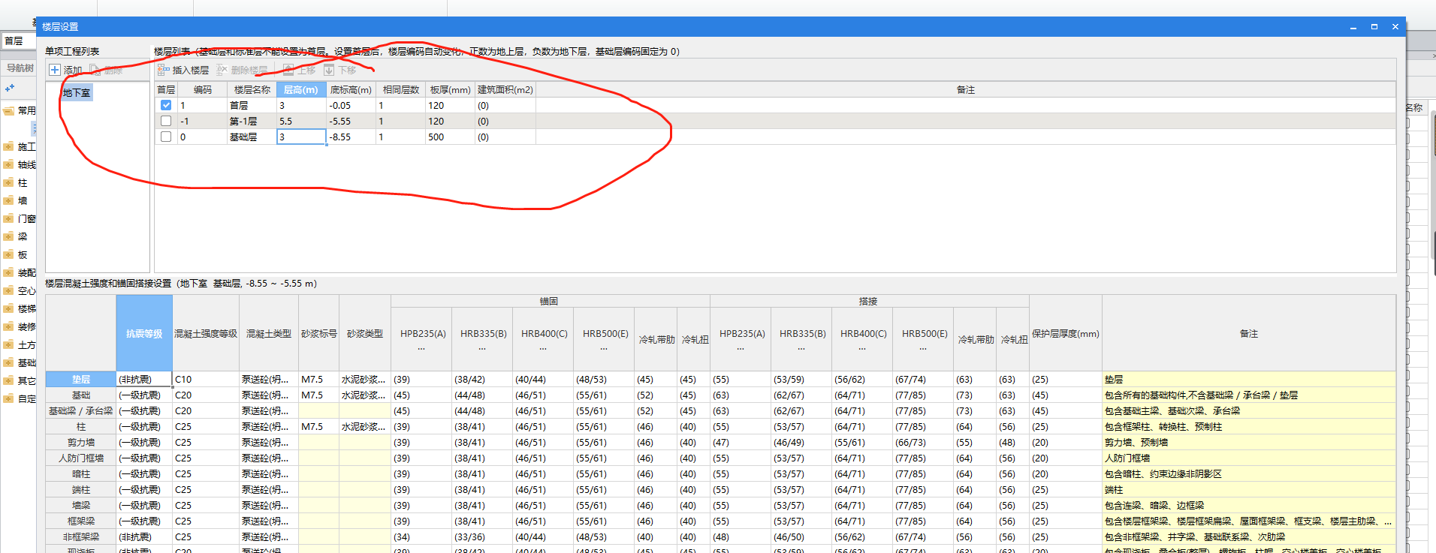This screenshot has height=553, width=1436.
Task: Check the 首层 checkbox for 第-1层
Action: tap(166, 121)
